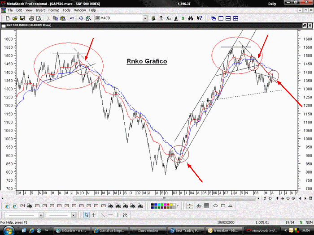Activate the arrow Select pointer tool

tap(87, 215)
